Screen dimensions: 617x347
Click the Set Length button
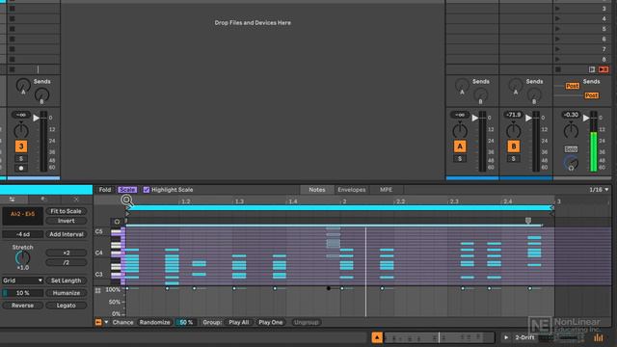tap(66, 280)
